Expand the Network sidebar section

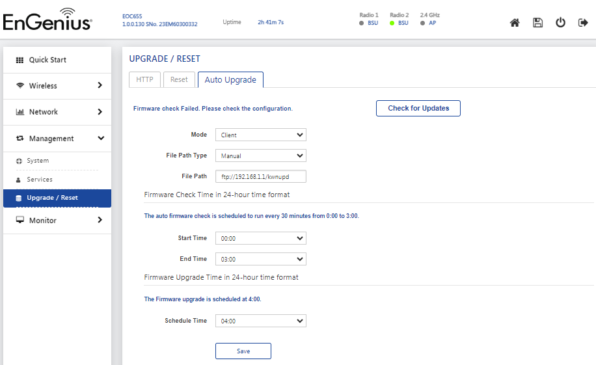[x=57, y=112]
